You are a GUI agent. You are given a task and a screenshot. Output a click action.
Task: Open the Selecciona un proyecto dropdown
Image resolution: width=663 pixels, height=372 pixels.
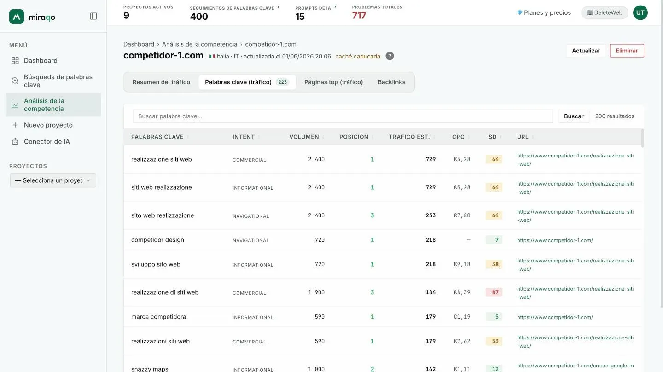pyautogui.click(x=53, y=180)
